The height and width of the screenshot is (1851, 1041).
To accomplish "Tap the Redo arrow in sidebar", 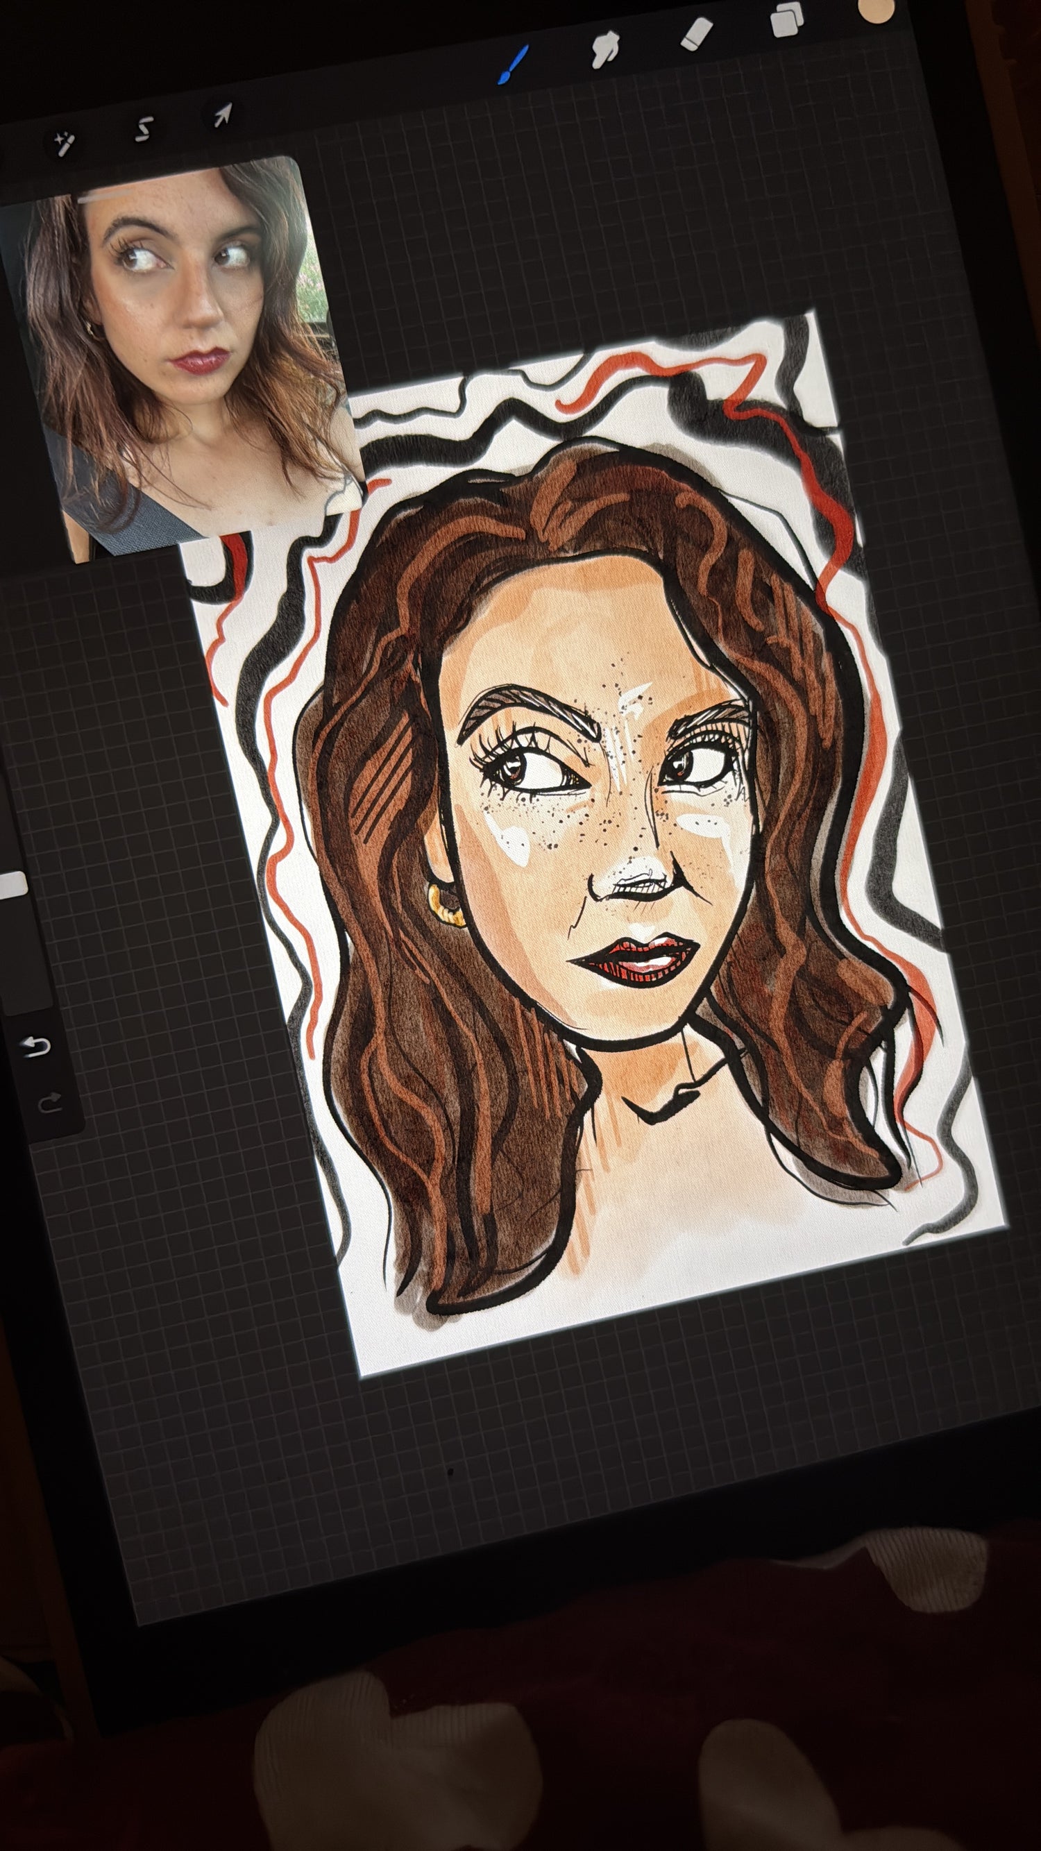I will (47, 1102).
